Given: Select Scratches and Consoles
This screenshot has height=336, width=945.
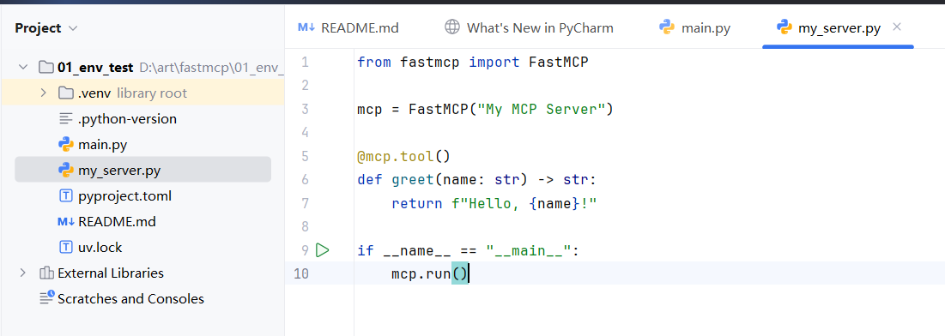Looking at the screenshot, I should tap(130, 298).
